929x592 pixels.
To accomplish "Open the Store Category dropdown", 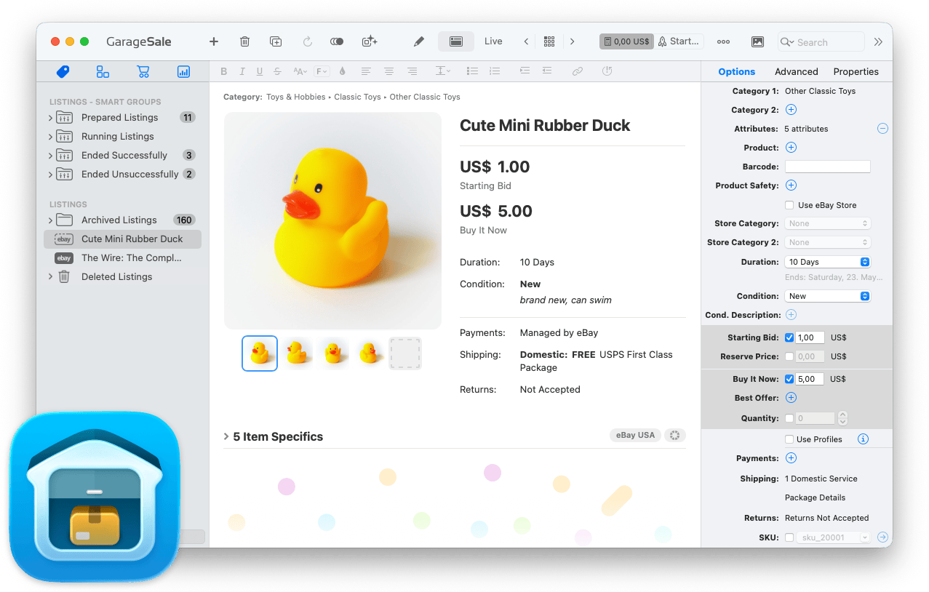I will (x=827, y=223).
